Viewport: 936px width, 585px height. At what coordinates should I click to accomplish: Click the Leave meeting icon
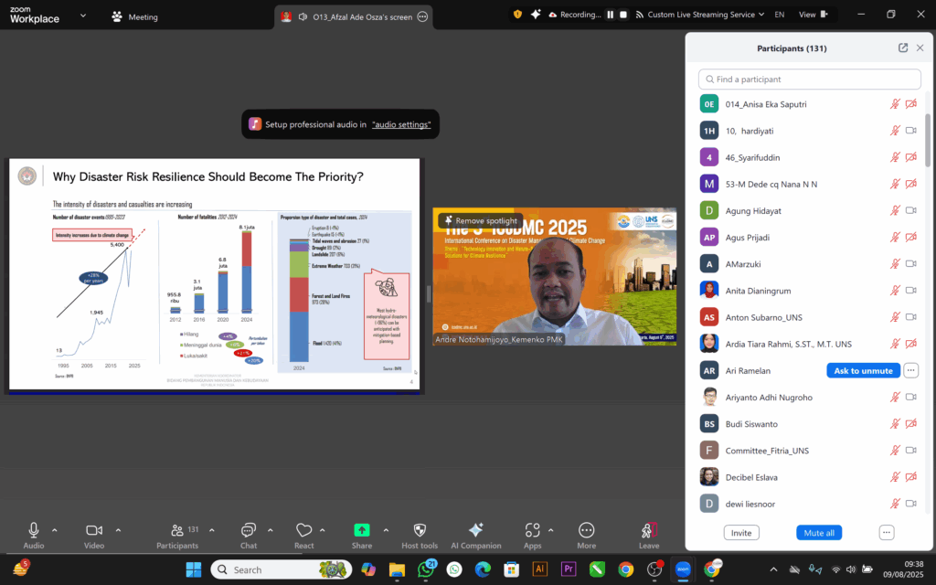(x=649, y=534)
